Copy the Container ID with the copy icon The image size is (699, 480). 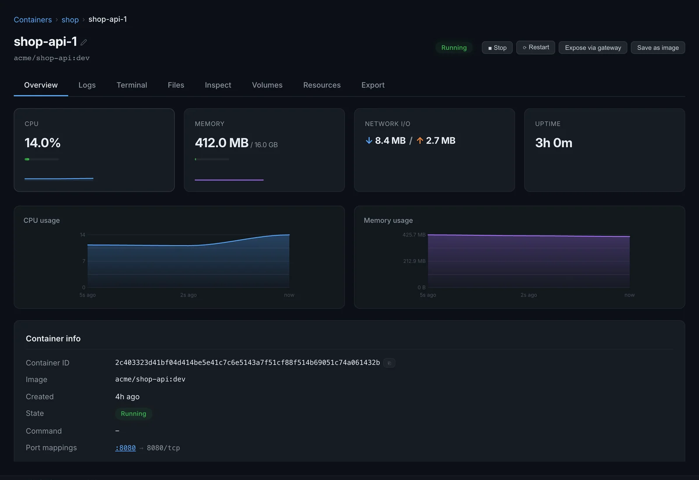click(389, 363)
